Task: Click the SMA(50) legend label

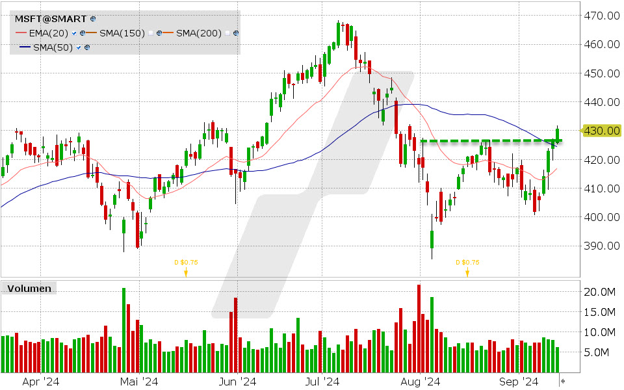Action: coord(53,47)
